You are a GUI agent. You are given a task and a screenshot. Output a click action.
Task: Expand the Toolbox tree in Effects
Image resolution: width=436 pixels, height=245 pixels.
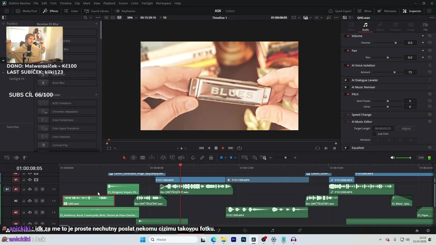3,24
